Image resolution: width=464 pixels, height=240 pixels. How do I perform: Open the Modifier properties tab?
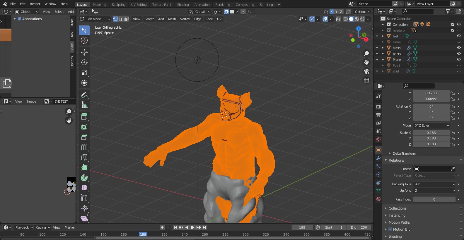(378, 158)
